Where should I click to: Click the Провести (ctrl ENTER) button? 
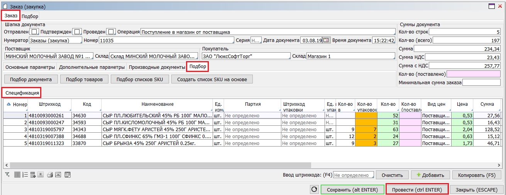click(417, 190)
